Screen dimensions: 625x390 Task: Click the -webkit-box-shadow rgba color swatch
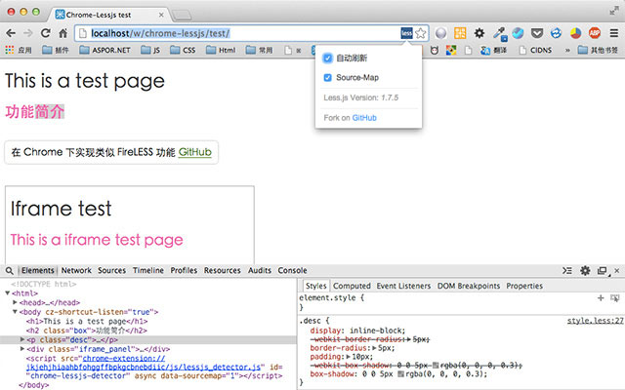[x=436, y=366]
